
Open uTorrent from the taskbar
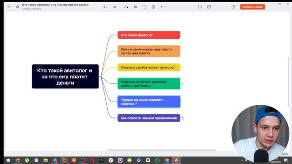[x=27, y=160]
